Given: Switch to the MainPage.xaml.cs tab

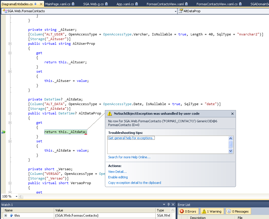Looking at the screenshot, I should (57, 4).
